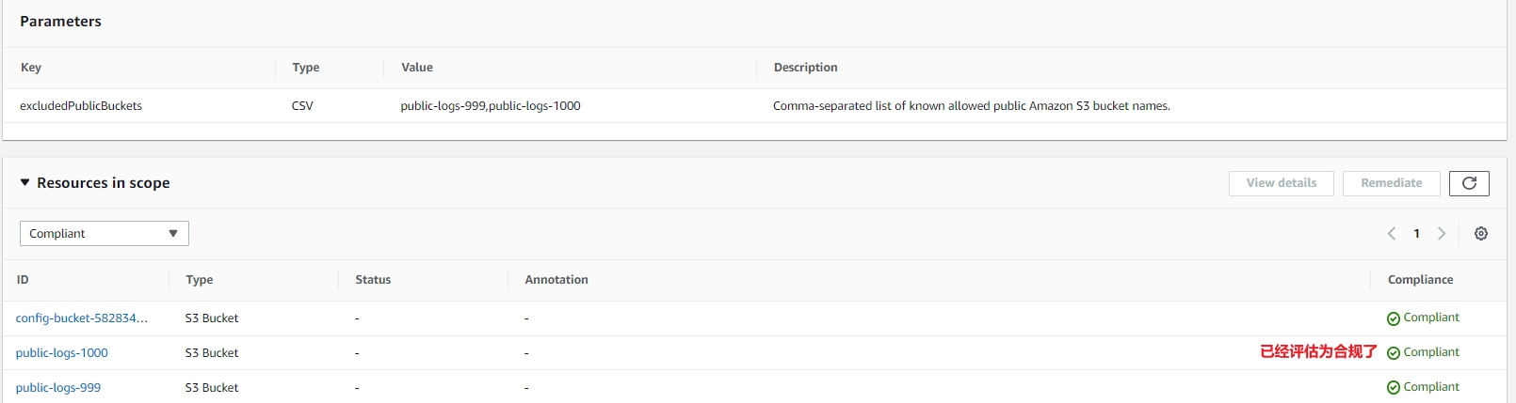Click compliant checkmark icon for config-bucket row

pos(1393,318)
